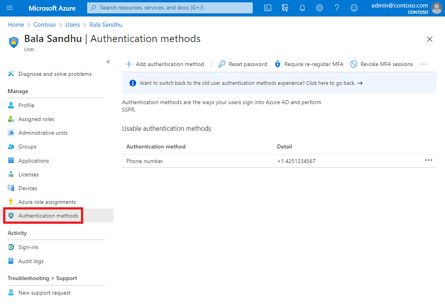This screenshot has height=304, width=445.
Task: Send feedback with the smiley icon
Action: [354, 8]
